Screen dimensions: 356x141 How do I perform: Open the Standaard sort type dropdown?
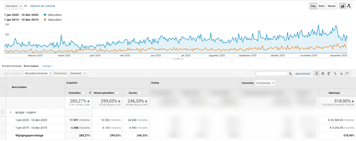point(78,74)
